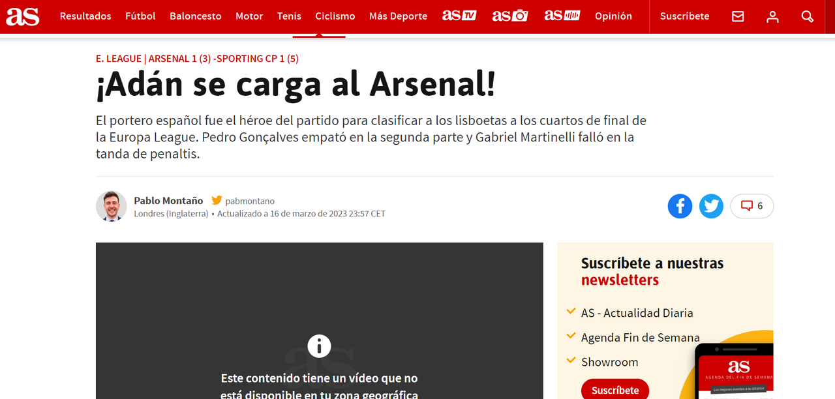The width and height of the screenshot is (835, 399).
Task: Open the 6 comments button
Action: pyautogui.click(x=751, y=206)
